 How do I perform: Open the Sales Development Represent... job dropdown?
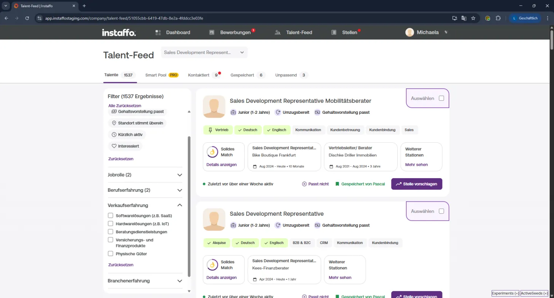[x=204, y=53]
